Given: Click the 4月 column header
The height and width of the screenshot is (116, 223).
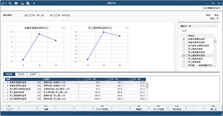Looking at the screenshot, I should pyautogui.click(x=90, y=79).
